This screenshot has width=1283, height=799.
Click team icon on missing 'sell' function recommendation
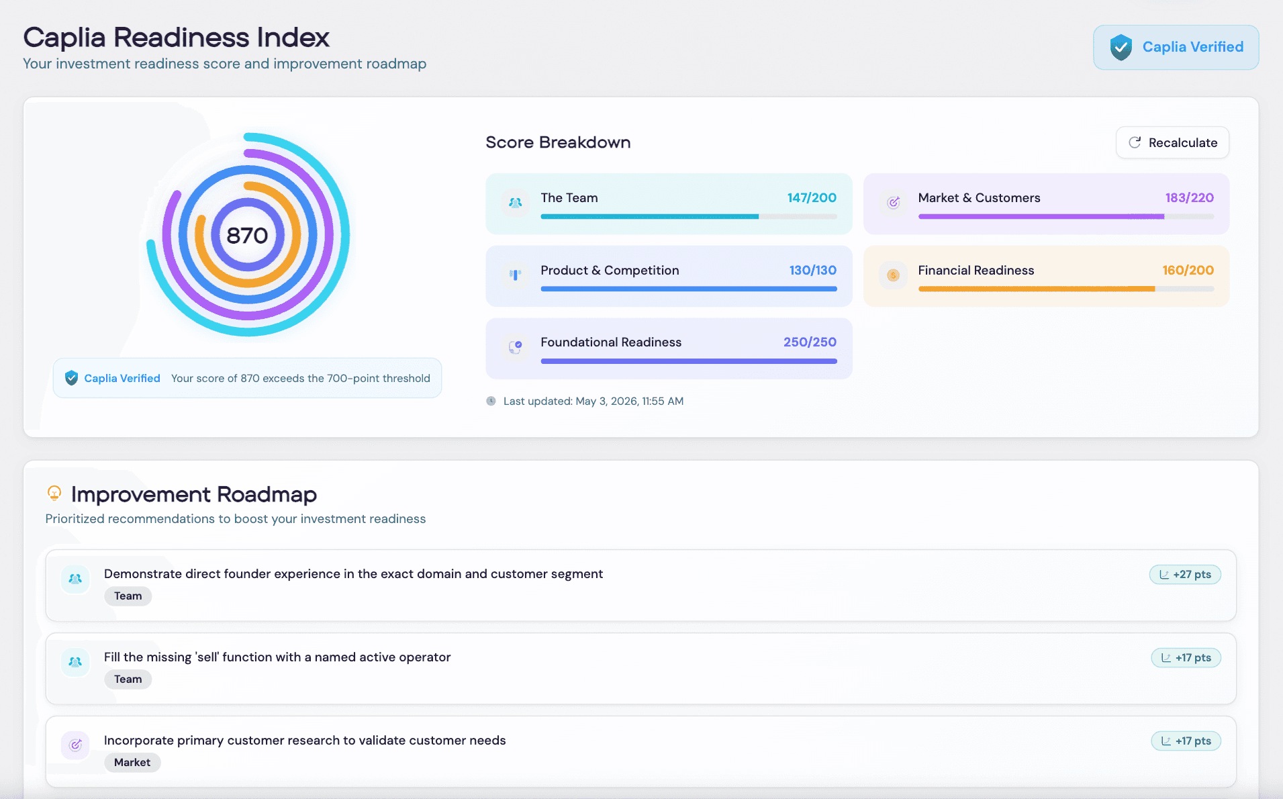[x=75, y=661]
